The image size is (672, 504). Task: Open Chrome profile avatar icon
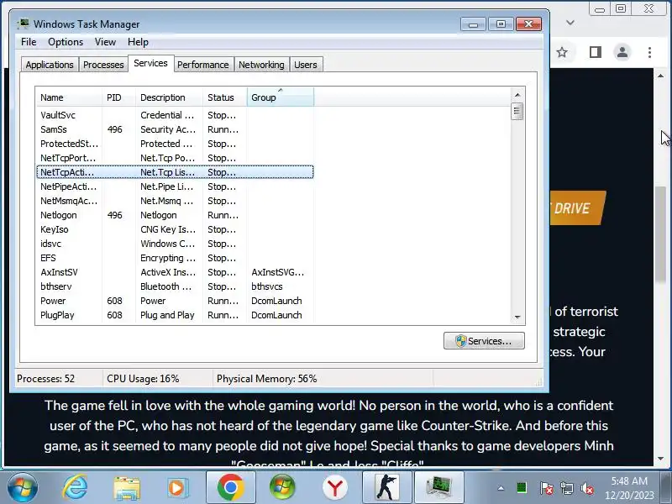click(622, 52)
